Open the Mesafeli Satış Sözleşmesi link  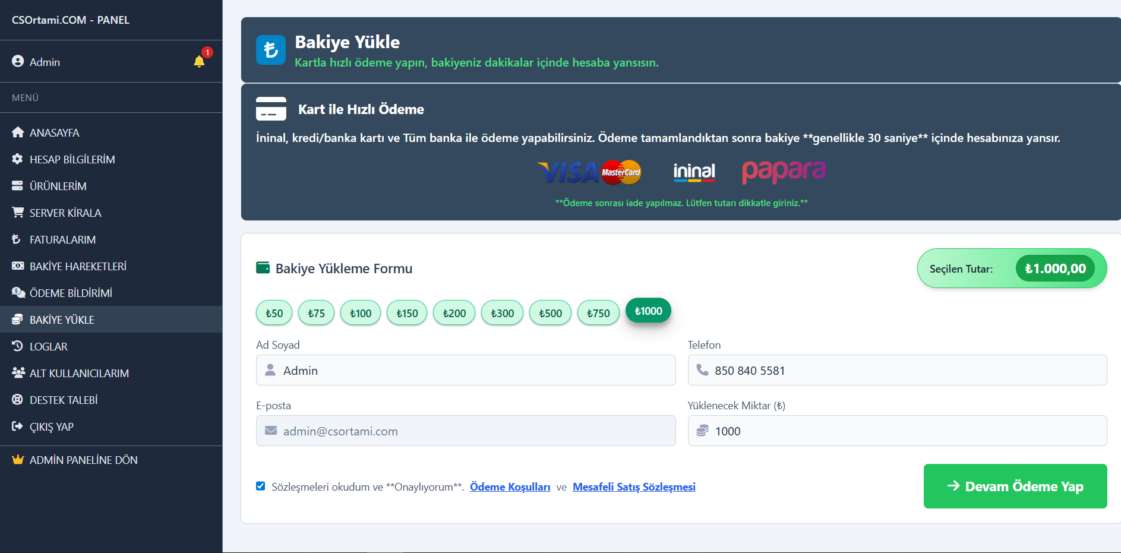pyautogui.click(x=634, y=486)
